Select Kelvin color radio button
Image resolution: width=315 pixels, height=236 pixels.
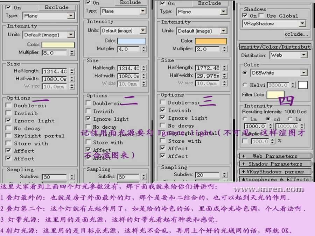pyautogui.click(x=245, y=85)
